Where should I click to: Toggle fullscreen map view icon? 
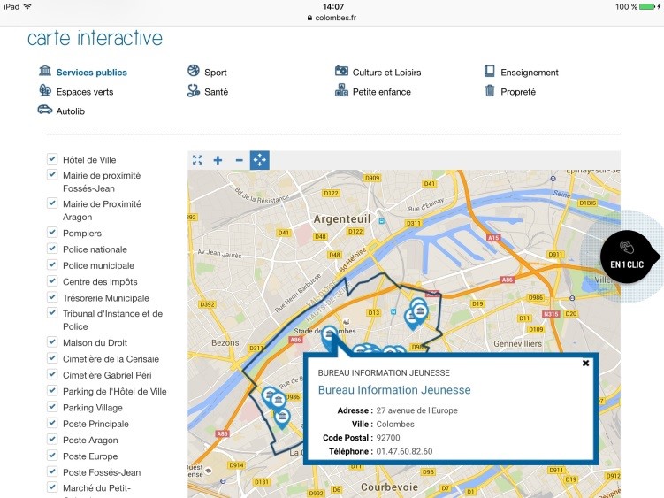click(197, 160)
